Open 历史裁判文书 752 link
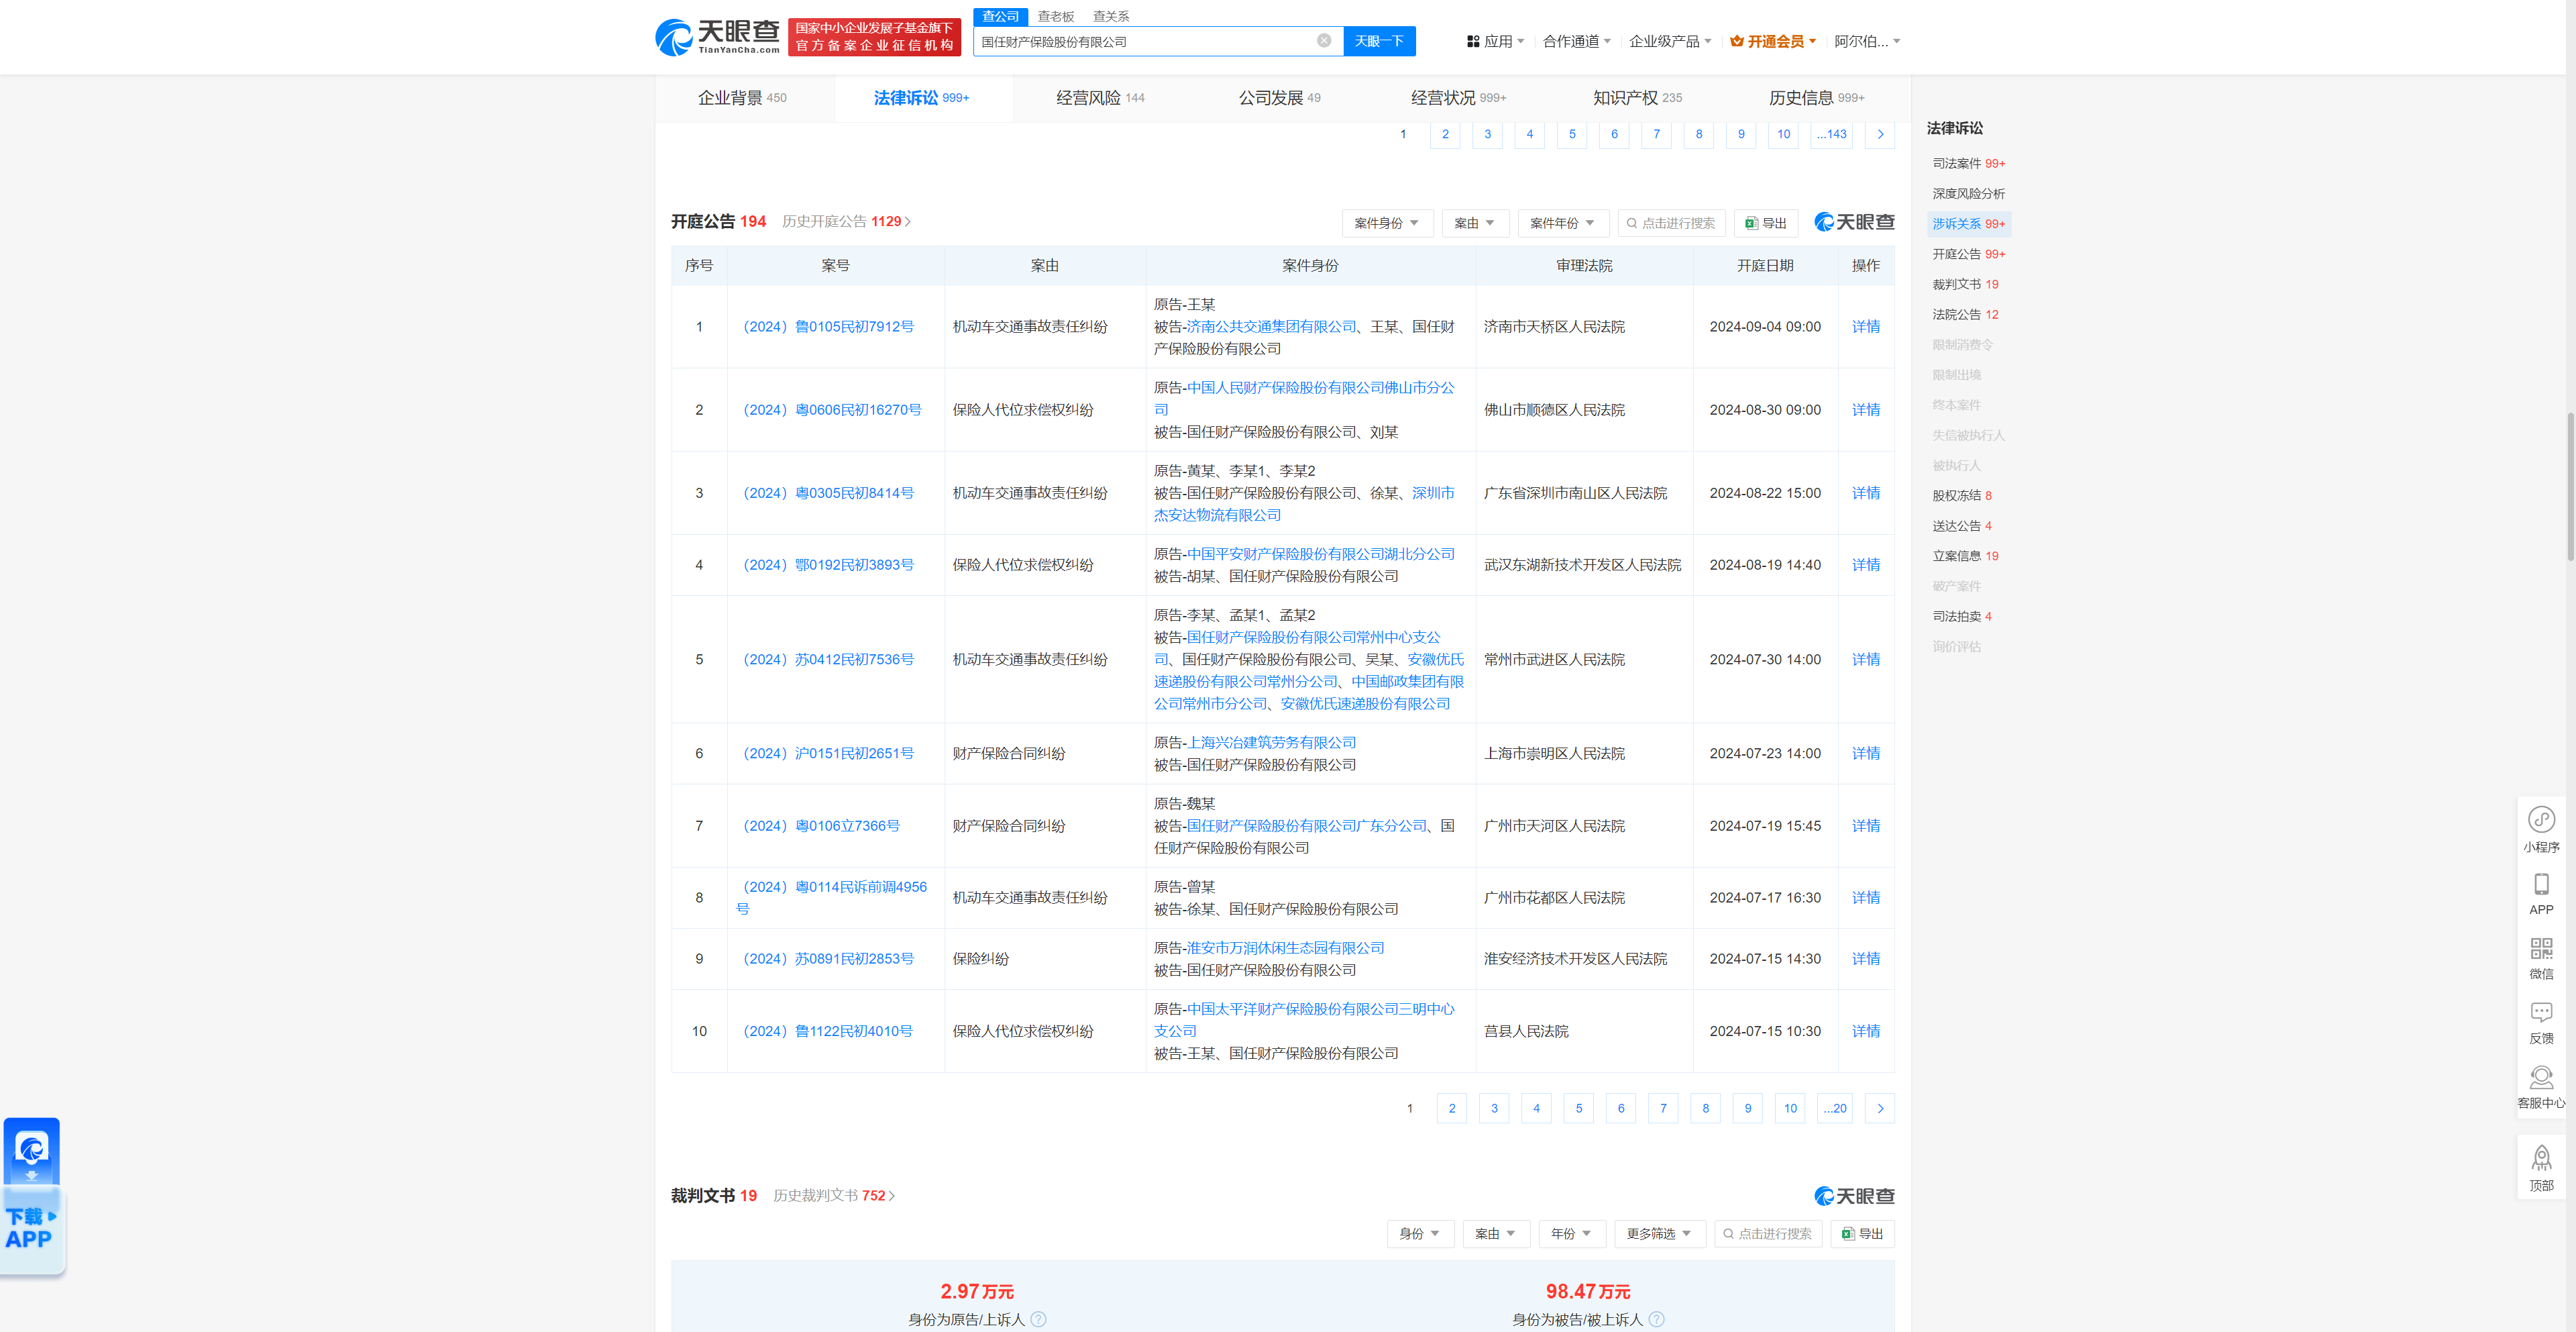The image size is (2576, 1332). 834,1195
